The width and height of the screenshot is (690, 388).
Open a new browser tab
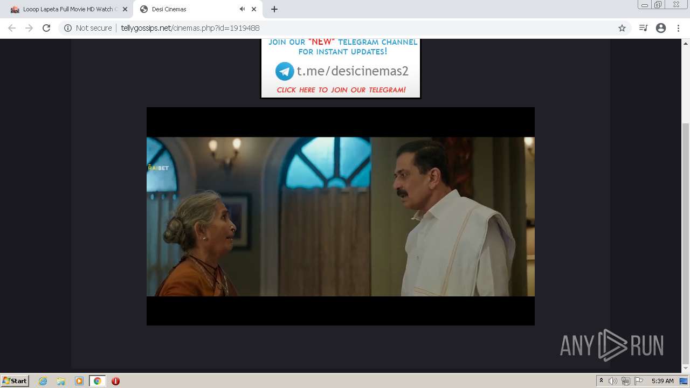[274, 9]
